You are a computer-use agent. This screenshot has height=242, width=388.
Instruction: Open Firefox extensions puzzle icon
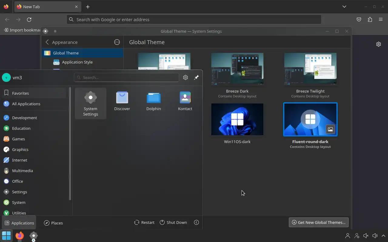370,19
